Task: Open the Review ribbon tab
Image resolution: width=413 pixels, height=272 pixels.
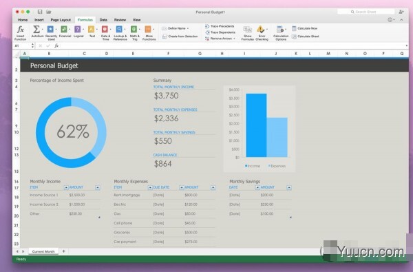Action: coord(120,20)
